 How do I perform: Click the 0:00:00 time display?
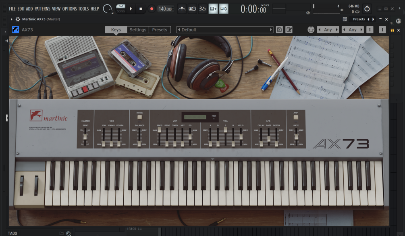click(x=253, y=10)
